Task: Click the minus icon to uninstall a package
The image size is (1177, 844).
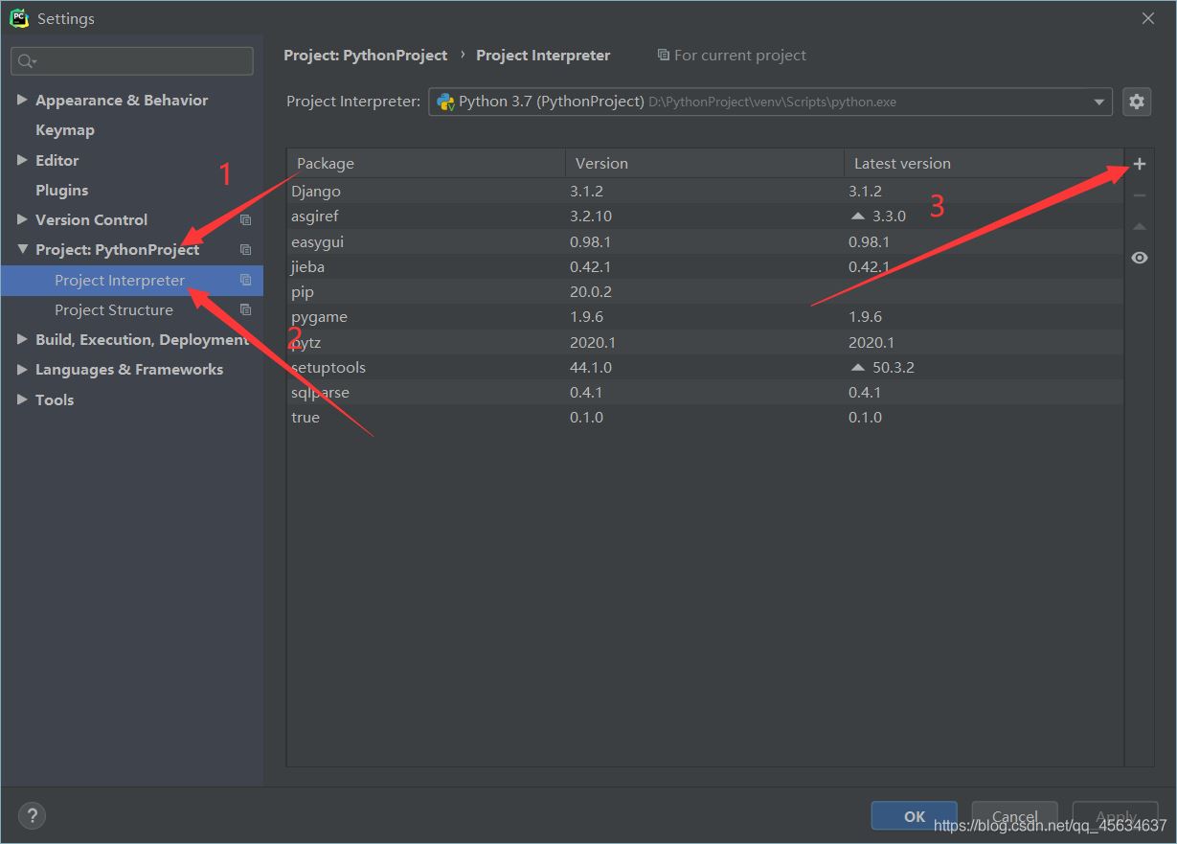Action: 1139,194
